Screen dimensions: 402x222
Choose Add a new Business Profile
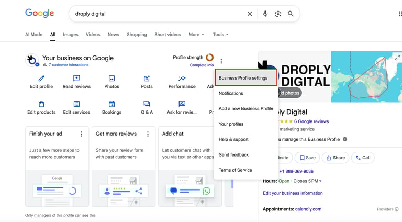click(x=246, y=109)
